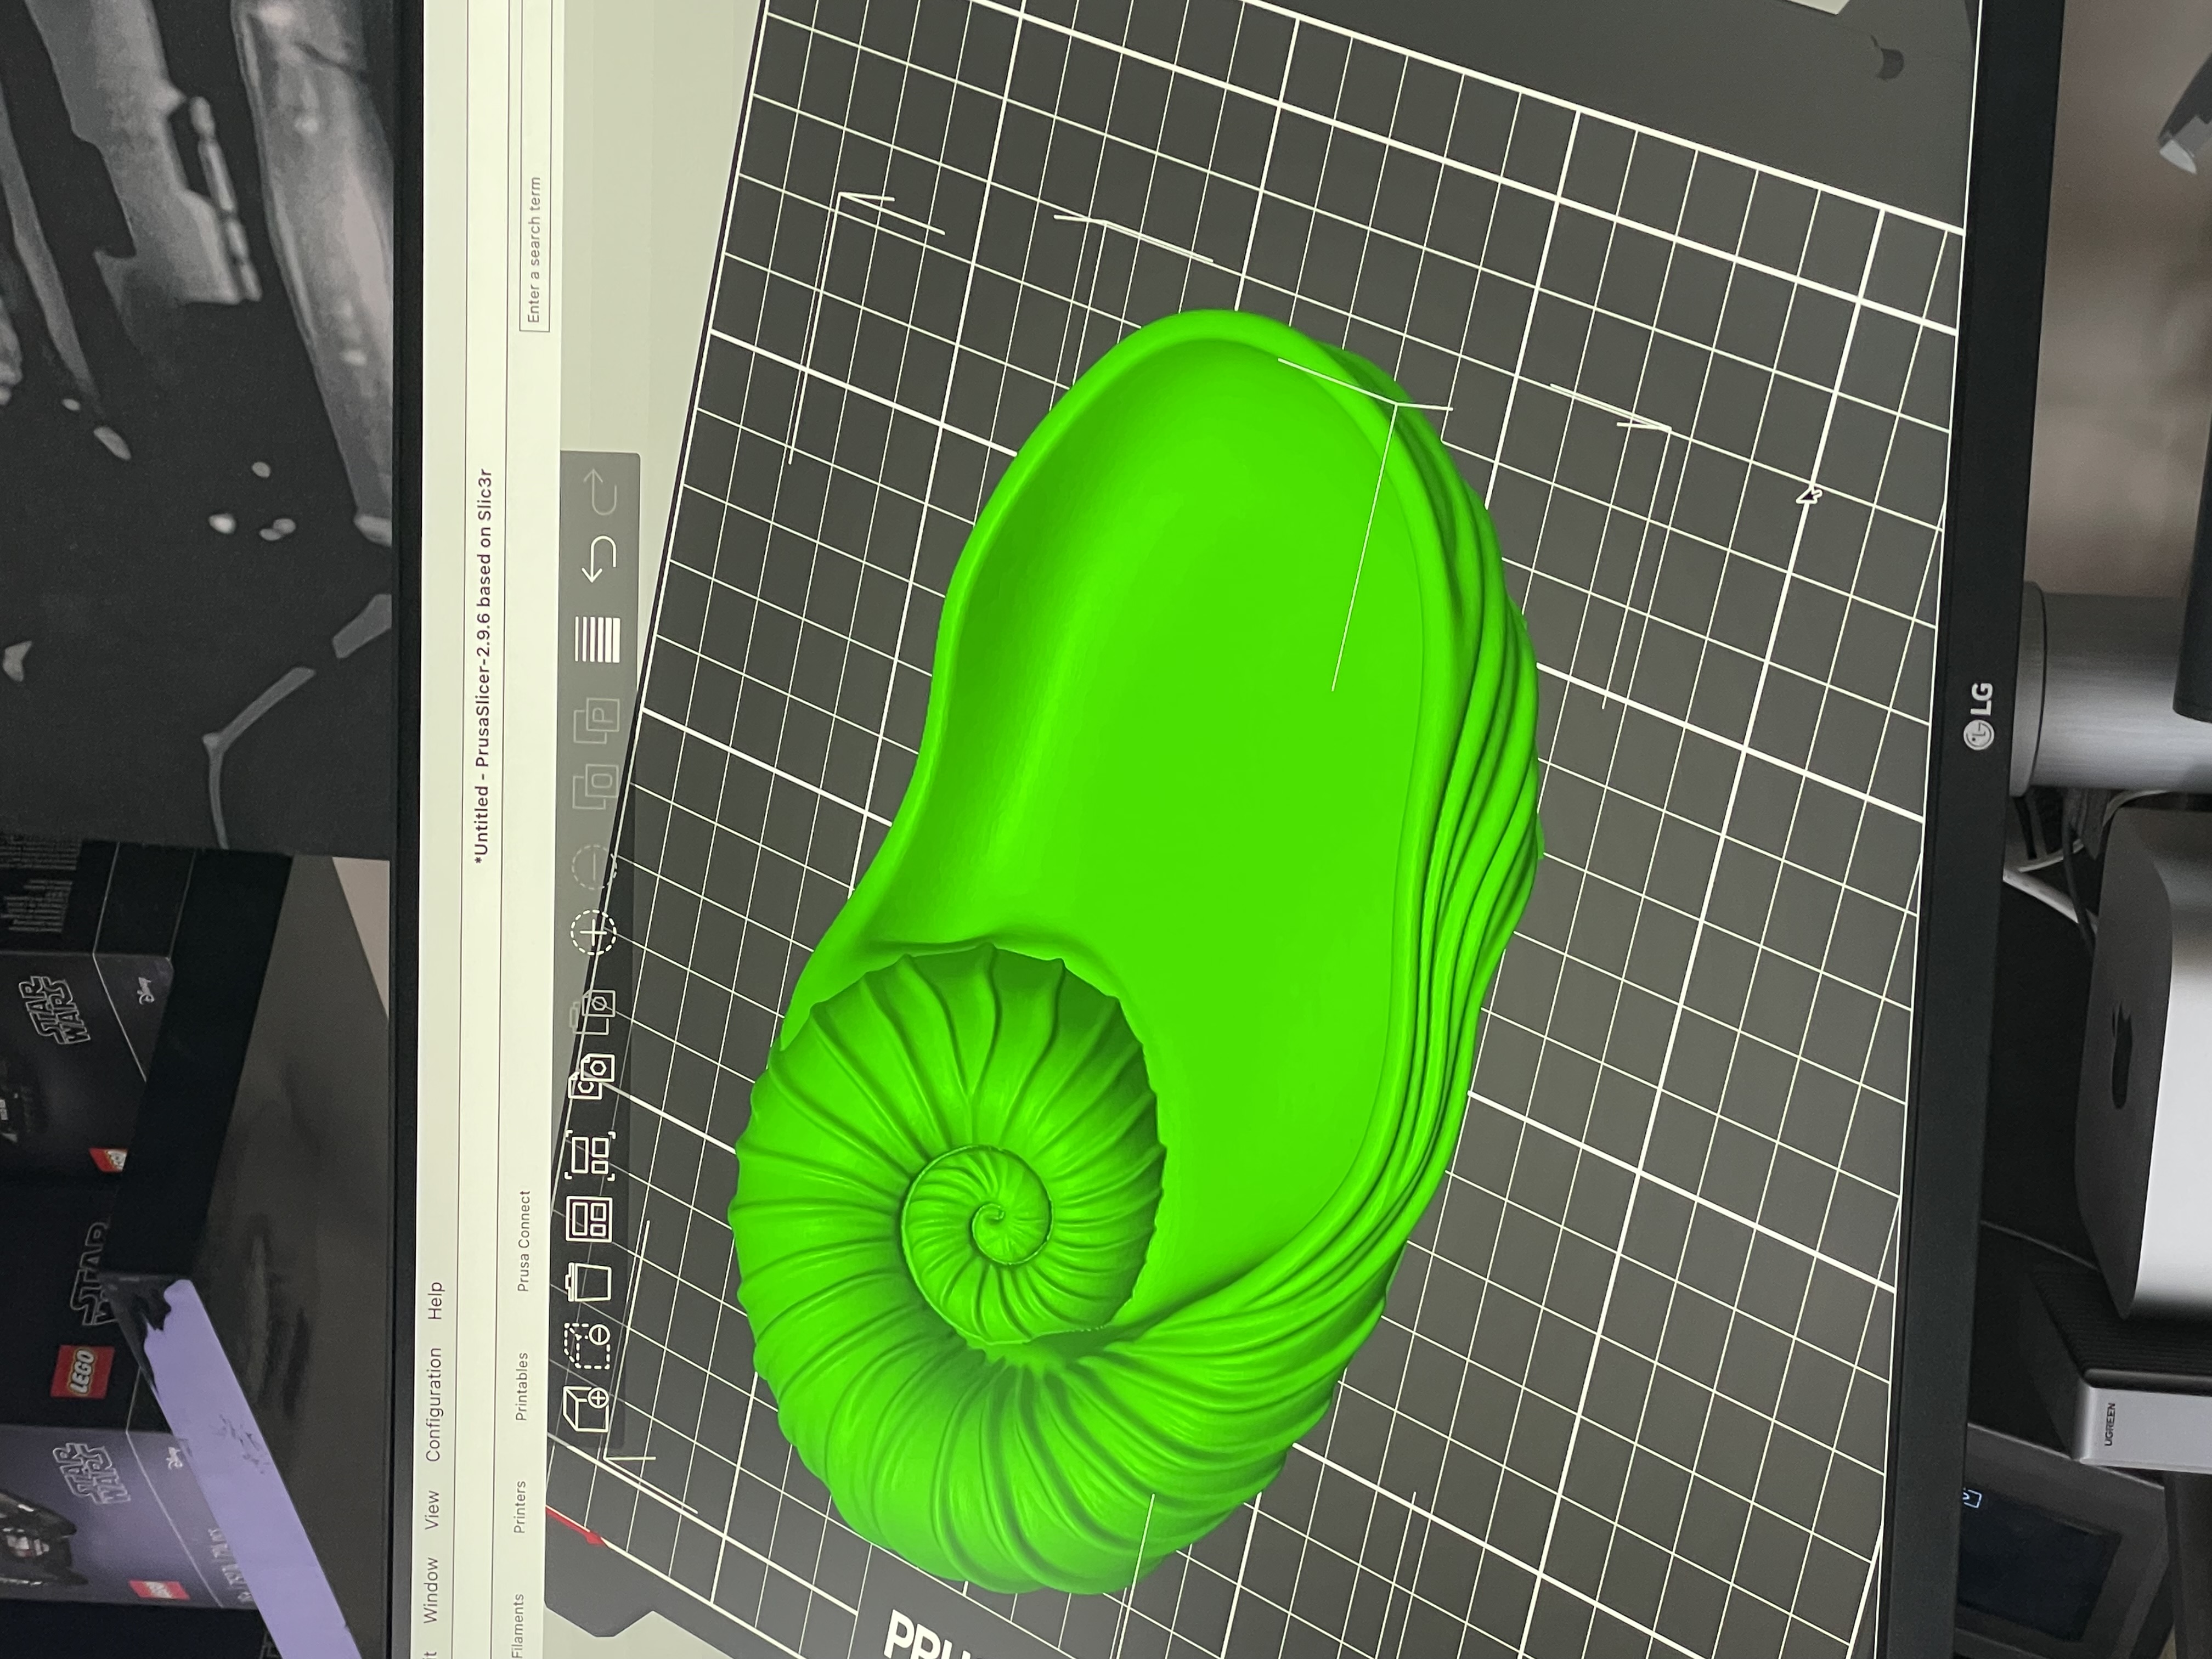Open the View menu
The image size is (2212, 1659).
pos(432,1509)
